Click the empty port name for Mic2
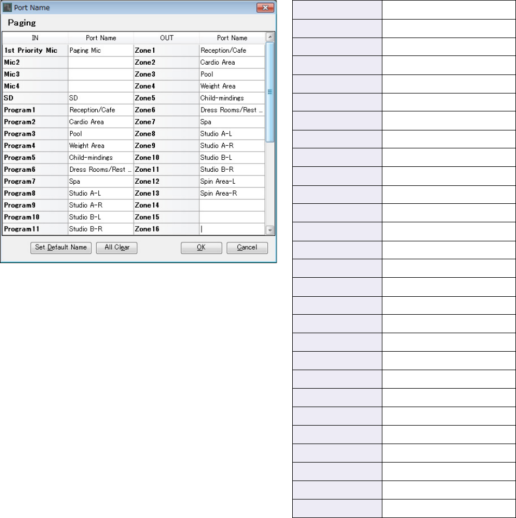The width and height of the screenshot is (516, 518). 100,62
